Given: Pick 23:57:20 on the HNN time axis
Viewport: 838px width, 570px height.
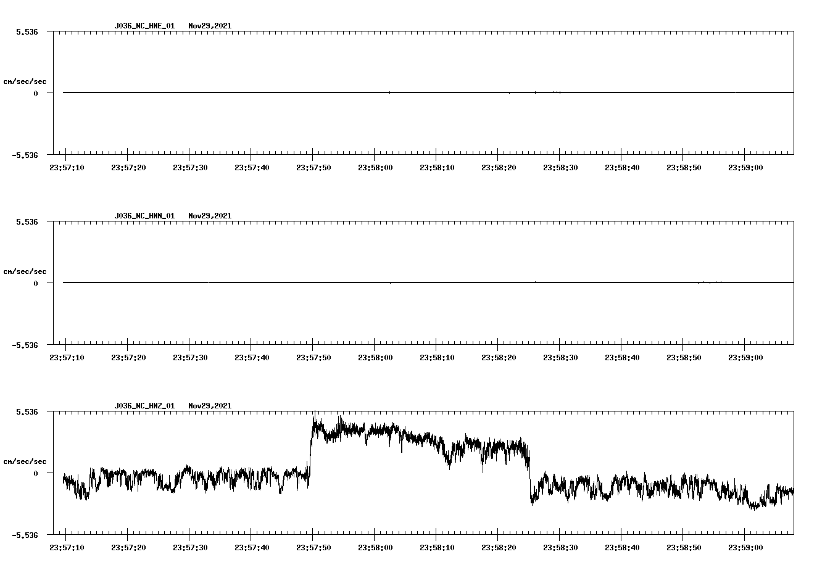Looking at the screenshot, I should pyautogui.click(x=128, y=358).
